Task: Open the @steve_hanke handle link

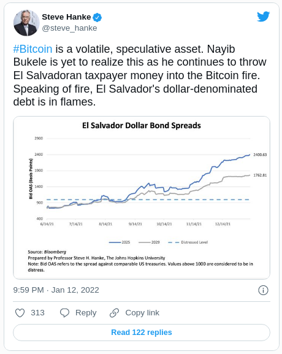Action: tap(69, 28)
